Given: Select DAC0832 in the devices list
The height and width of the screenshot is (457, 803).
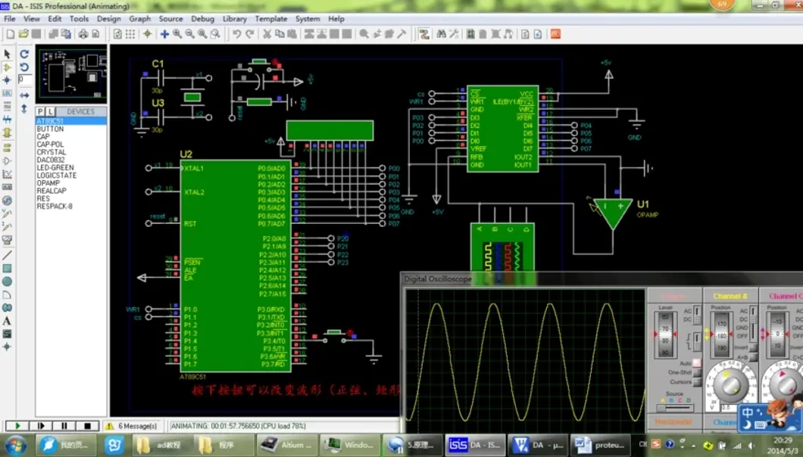Looking at the screenshot, I should point(51,160).
